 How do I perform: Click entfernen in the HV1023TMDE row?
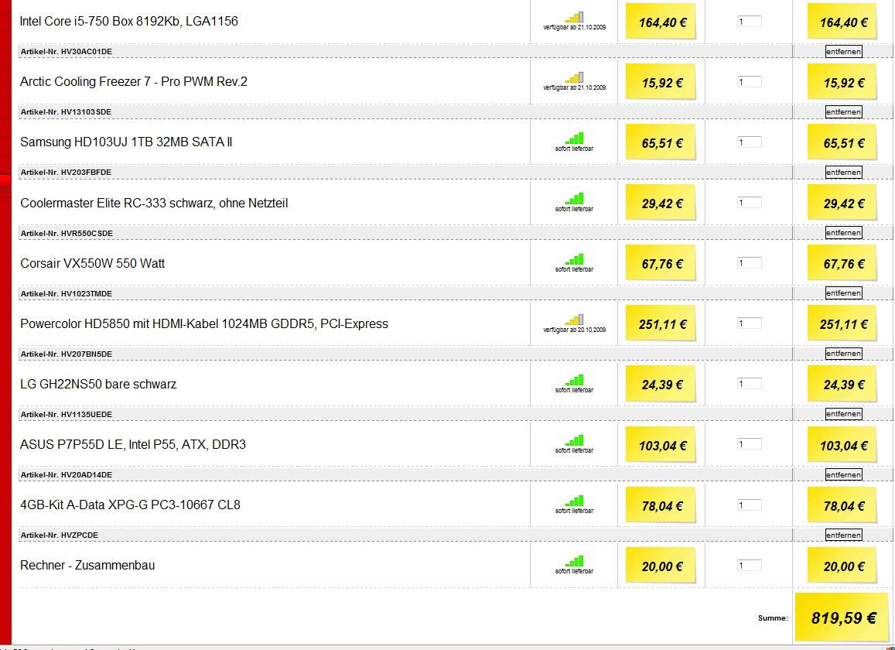844,293
